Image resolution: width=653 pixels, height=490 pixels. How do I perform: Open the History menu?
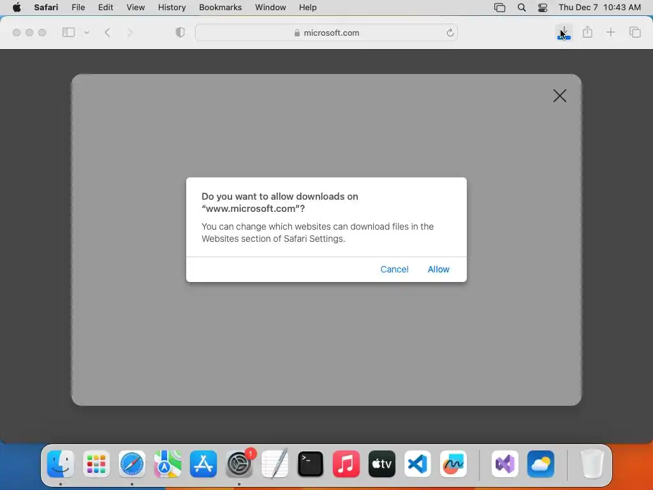tap(172, 8)
